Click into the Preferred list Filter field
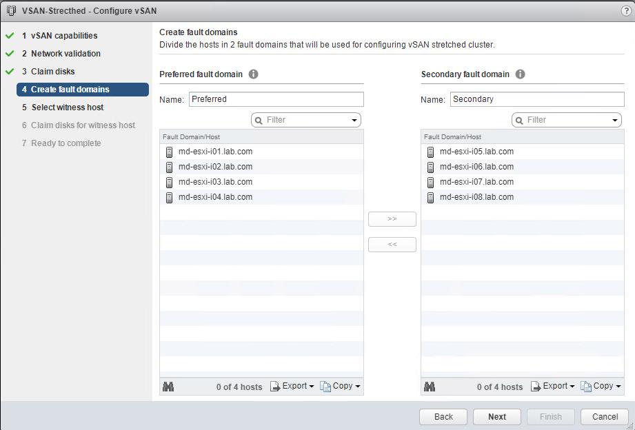 [x=305, y=121]
